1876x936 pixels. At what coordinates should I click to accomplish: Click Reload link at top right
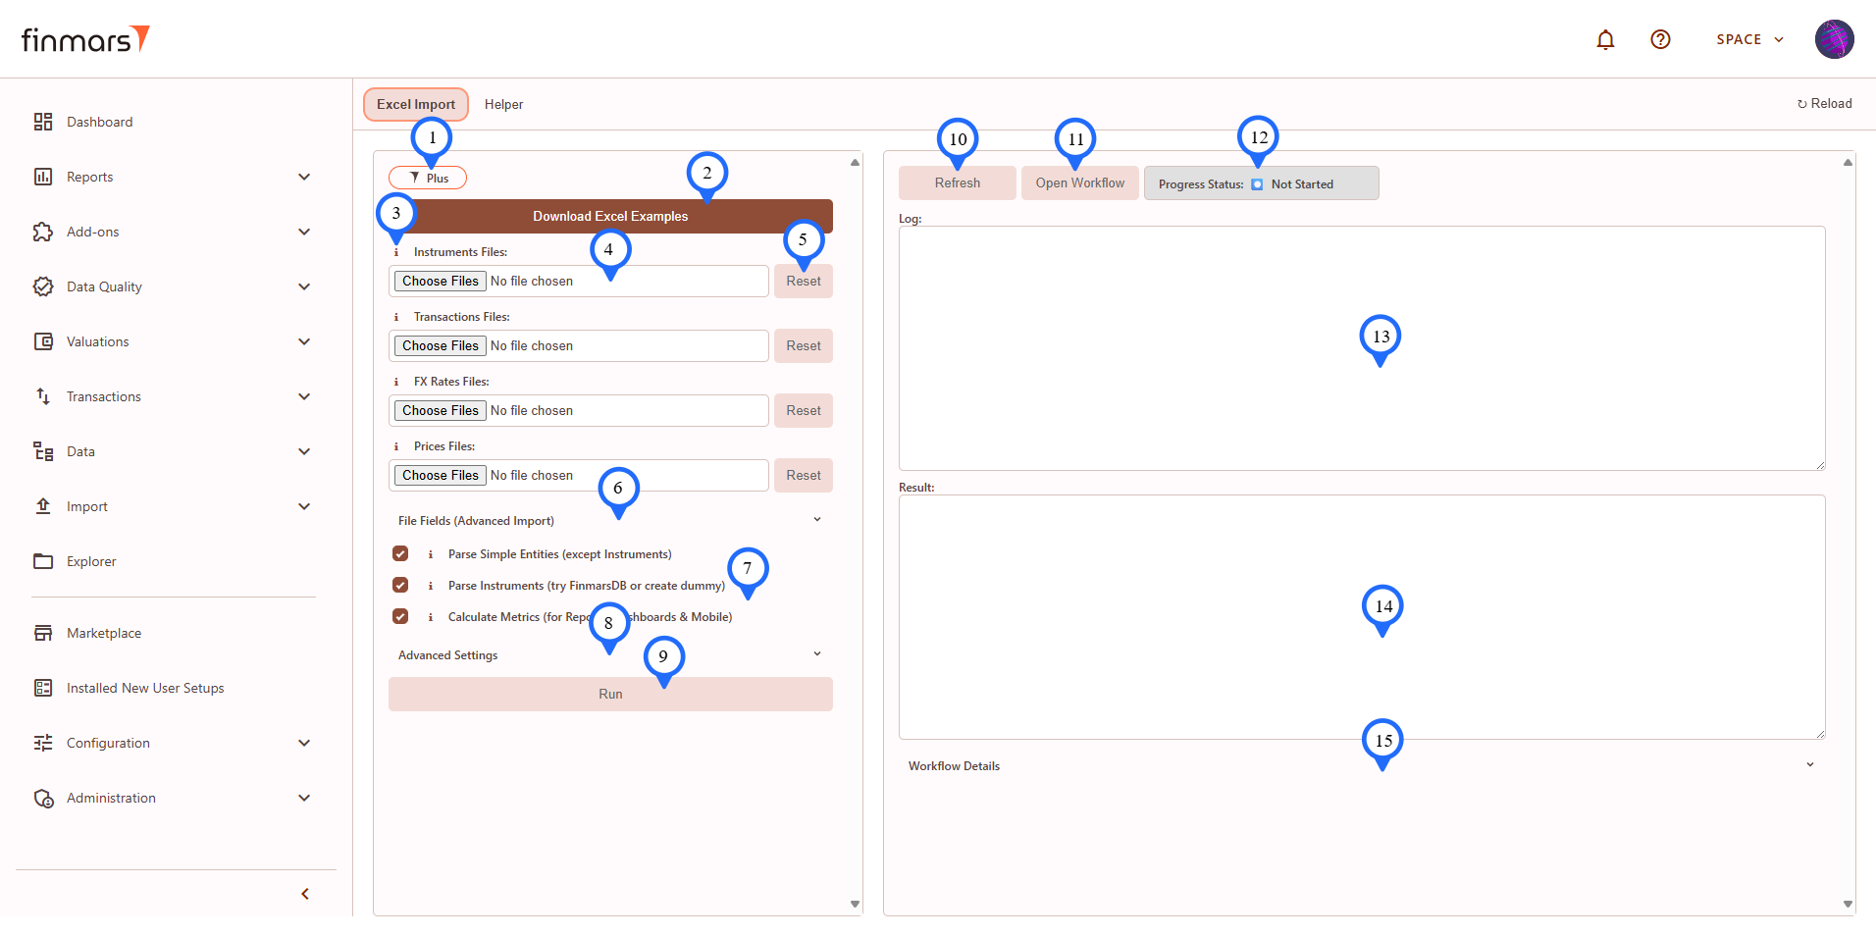(1824, 103)
